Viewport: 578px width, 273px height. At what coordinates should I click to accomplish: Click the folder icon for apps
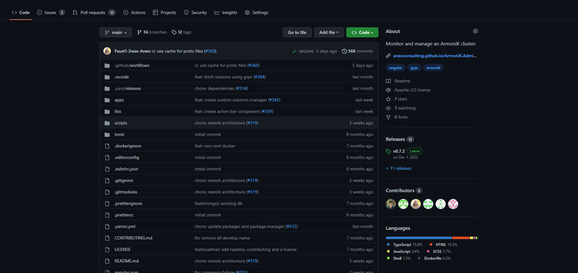107,100
